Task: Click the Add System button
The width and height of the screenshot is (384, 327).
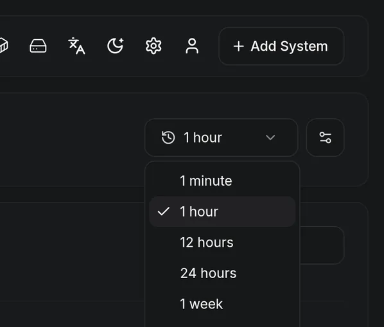Action: pyautogui.click(x=281, y=46)
